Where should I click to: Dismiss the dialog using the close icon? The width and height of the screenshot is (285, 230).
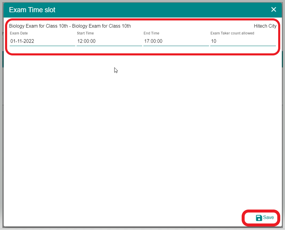(273, 9)
